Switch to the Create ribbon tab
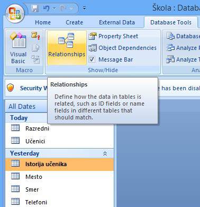 pos(74,22)
